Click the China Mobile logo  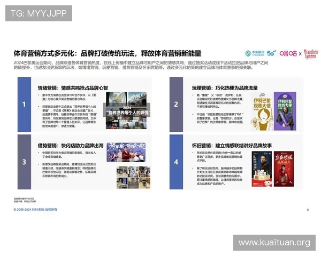pos(255,53)
